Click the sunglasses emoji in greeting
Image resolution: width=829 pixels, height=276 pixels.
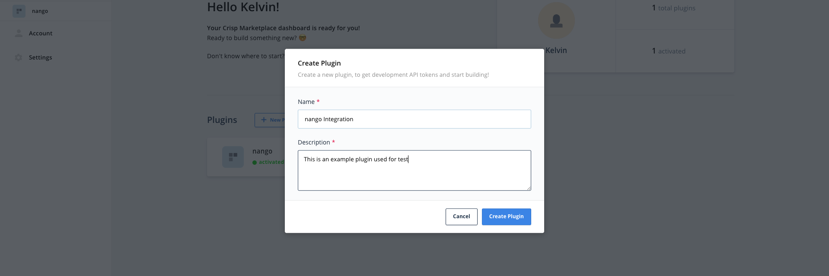303,38
